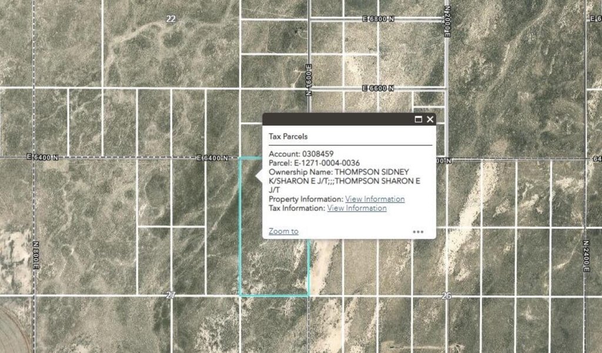Click the E 6600 N road label
Viewport: 602px width, 353px height.
378,88
